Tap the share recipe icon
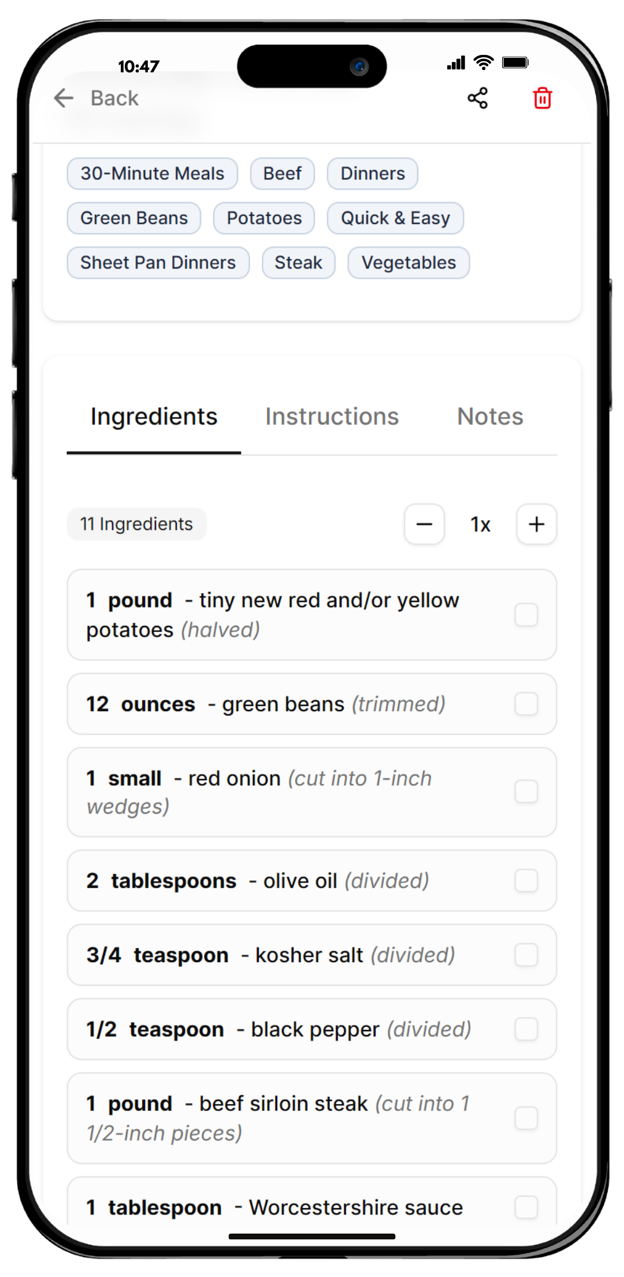The height and width of the screenshot is (1277, 624). 478,98
